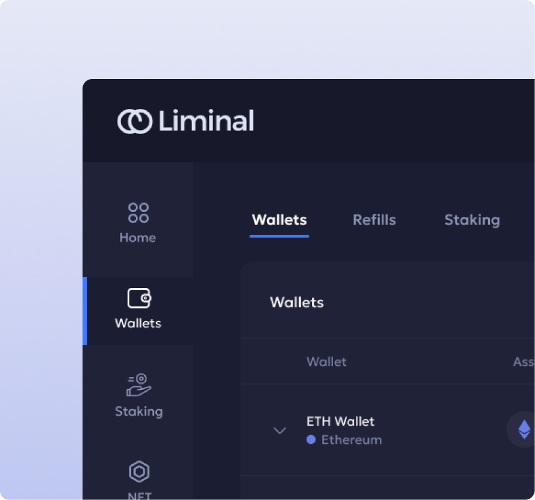This screenshot has width=535, height=500.
Task: Click the Ethereum asset diamond icon
Action: (524, 429)
